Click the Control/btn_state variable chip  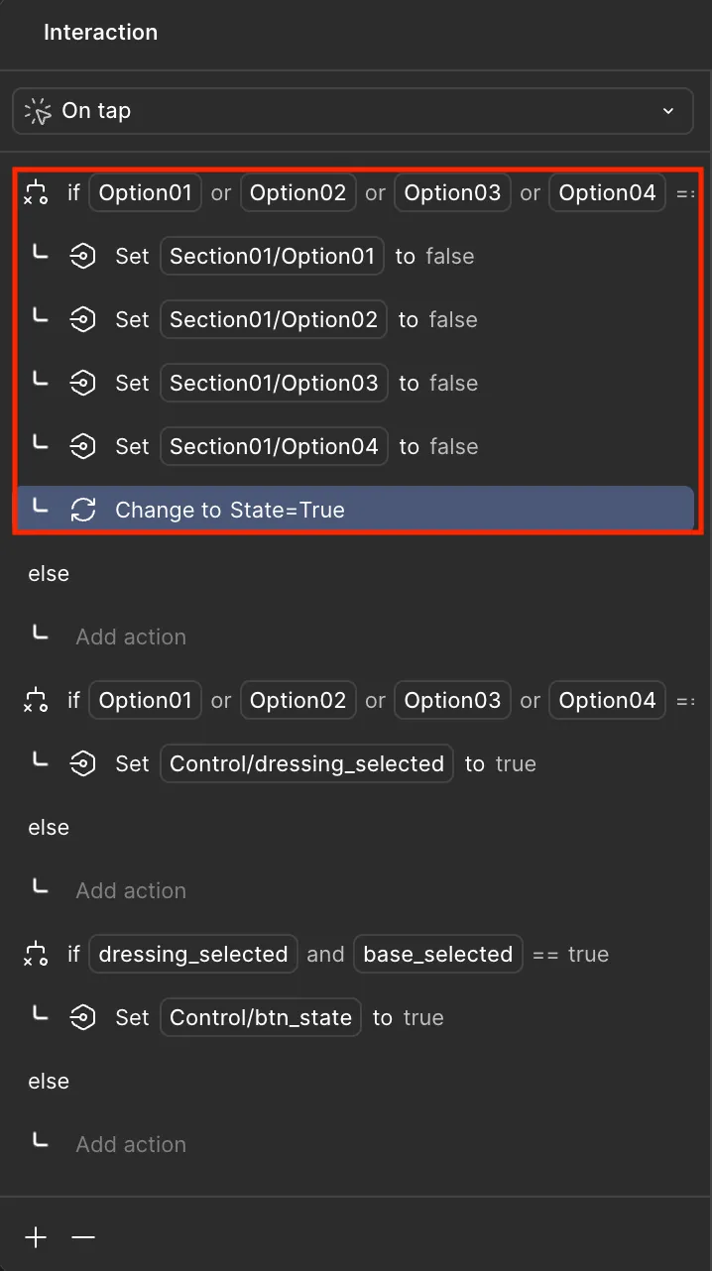click(261, 1017)
